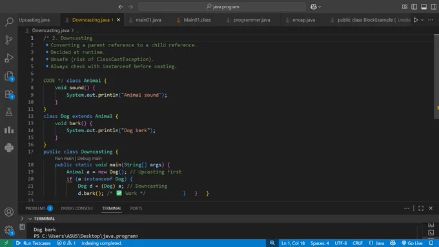
Task: Click the Debug main code lens
Action: pos(89,159)
